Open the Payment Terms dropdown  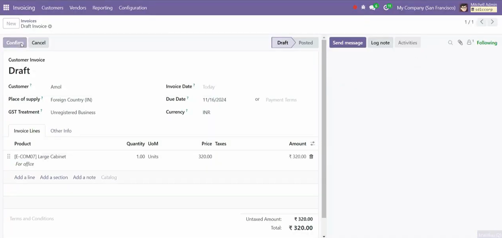(x=289, y=100)
